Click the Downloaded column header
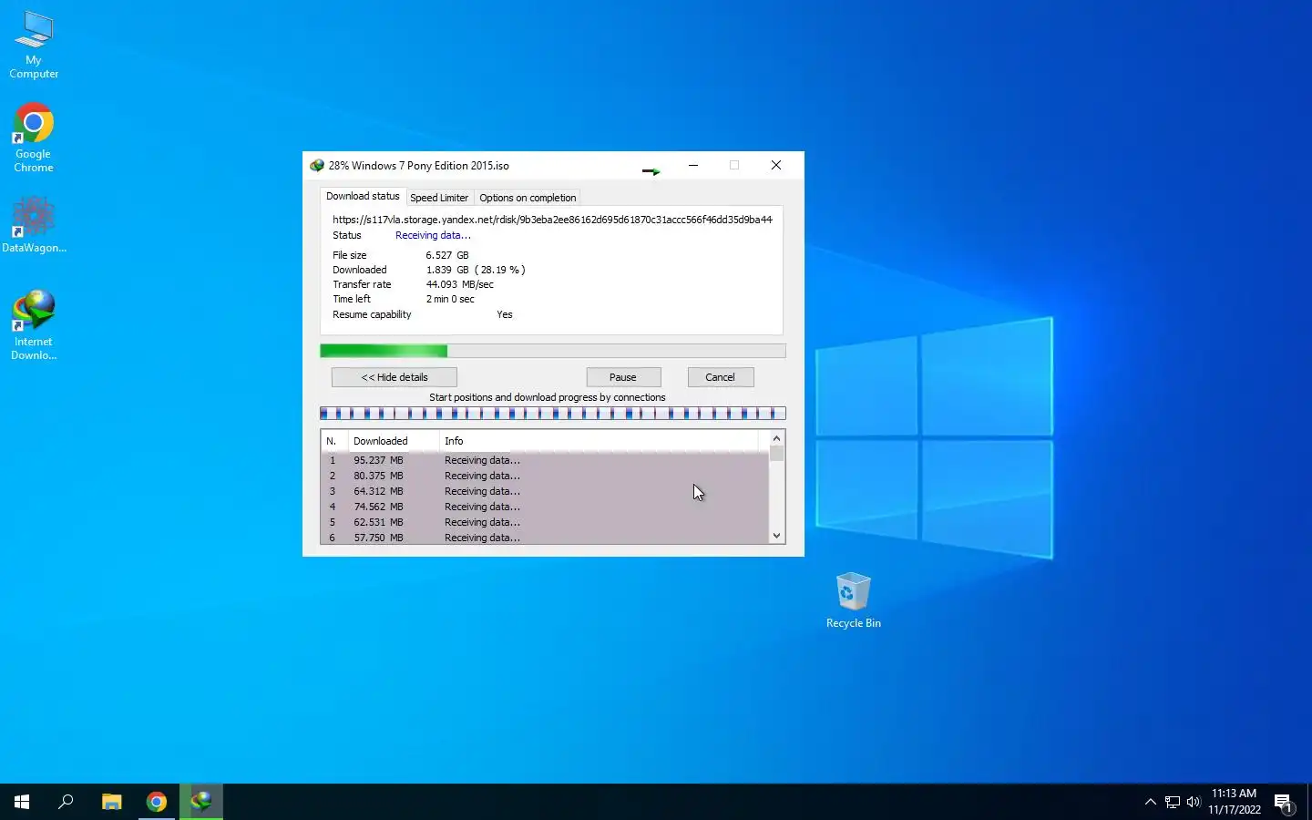Viewport: 1312px width, 820px height. point(393,441)
